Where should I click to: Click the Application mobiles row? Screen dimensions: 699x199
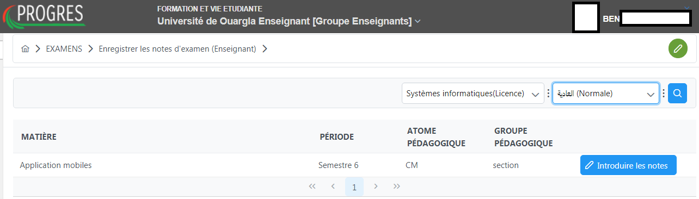(x=348, y=165)
